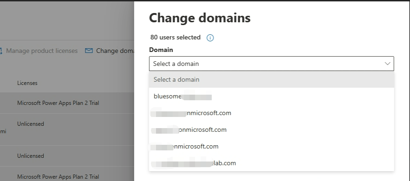
Task: Open the Select a domain combo box
Action: 272,64
